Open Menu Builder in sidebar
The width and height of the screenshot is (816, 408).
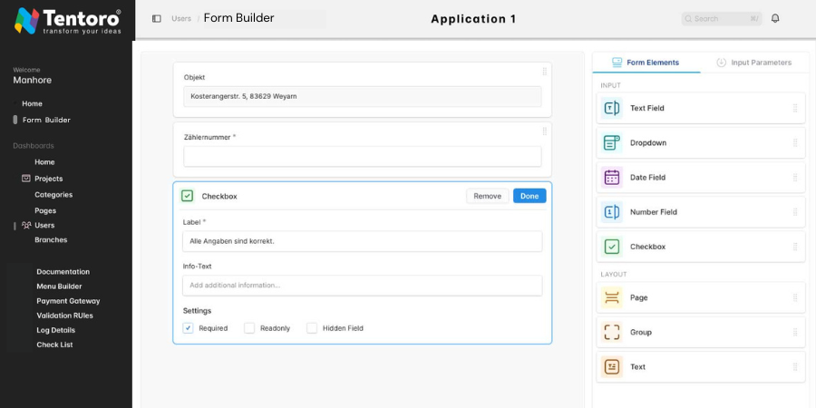point(59,287)
